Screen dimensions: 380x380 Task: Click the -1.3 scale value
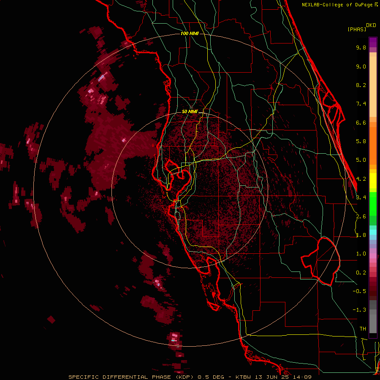[359, 310]
